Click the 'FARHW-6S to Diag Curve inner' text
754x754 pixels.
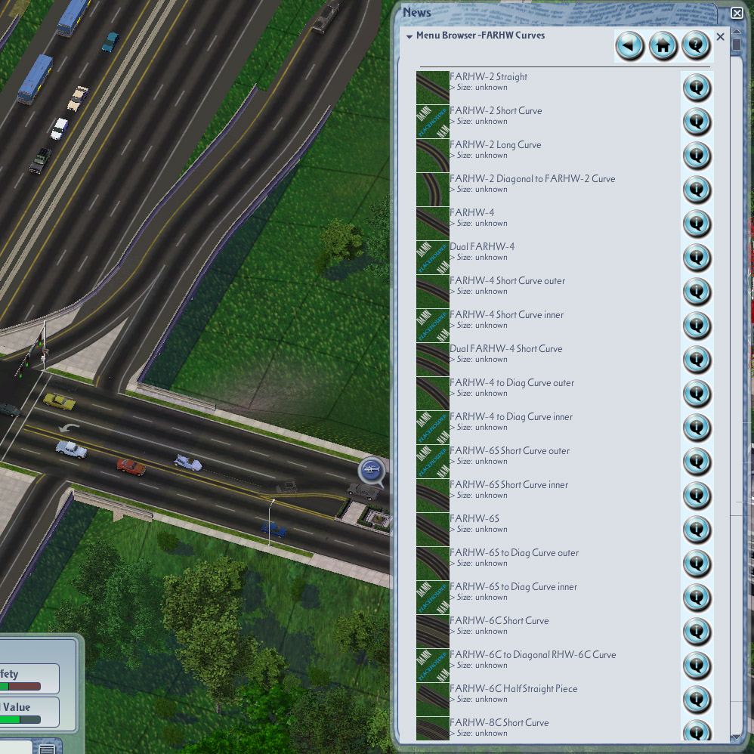[x=514, y=587]
